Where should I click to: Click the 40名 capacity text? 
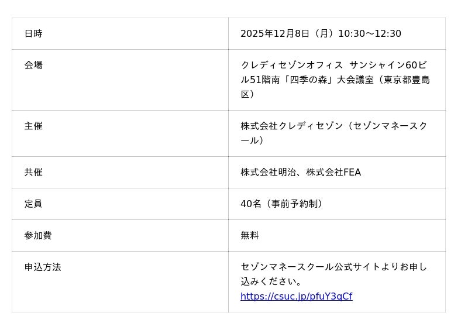click(x=251, y=204)
